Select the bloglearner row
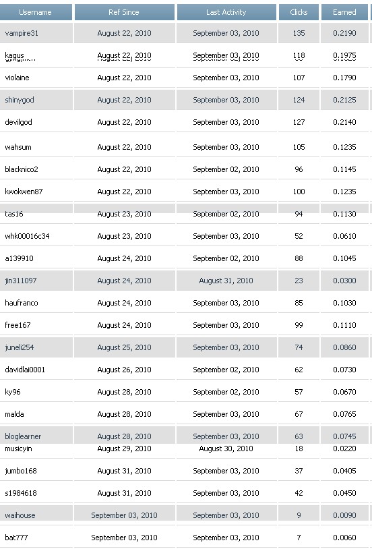This screenshot has width=372, height=549. pos(186,435)
